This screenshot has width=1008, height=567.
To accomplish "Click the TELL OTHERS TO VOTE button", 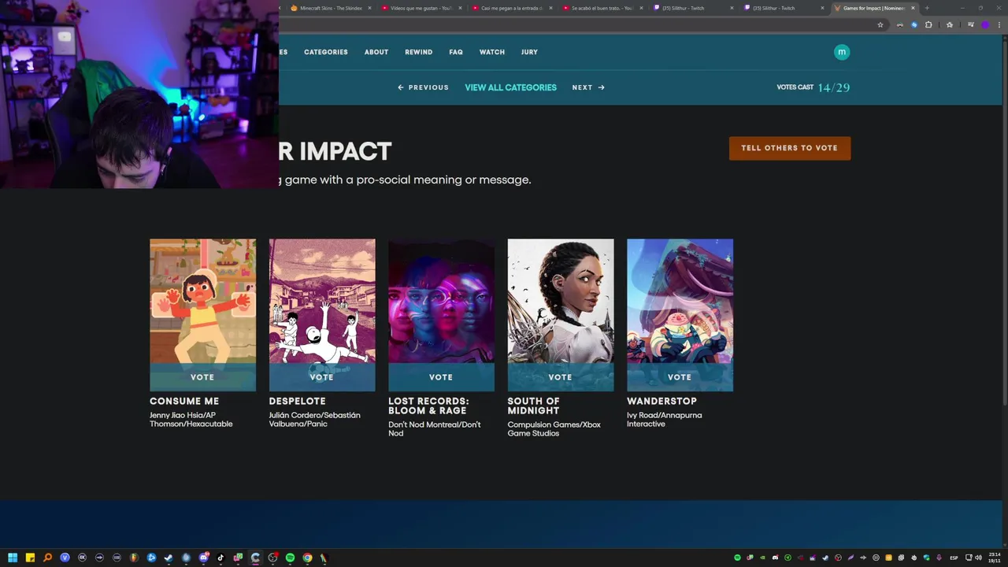I will point(790,148).
